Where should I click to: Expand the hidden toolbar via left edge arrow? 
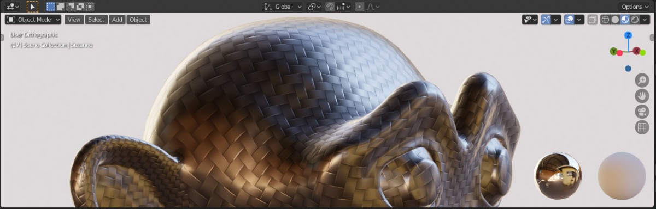click(x=3, y=37)
